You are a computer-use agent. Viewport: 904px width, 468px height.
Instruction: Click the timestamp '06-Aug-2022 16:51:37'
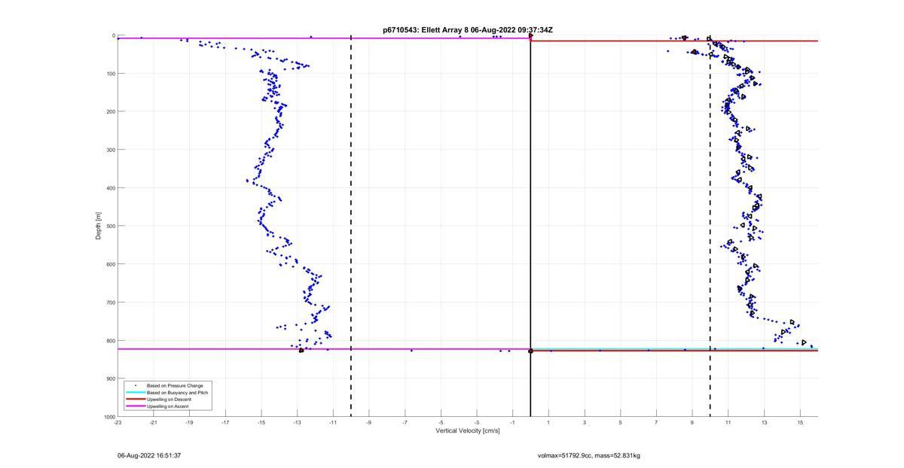click(x=149, y=455)
